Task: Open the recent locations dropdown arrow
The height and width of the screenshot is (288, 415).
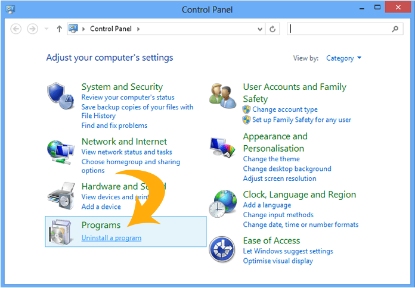Action: pos(47,29)
